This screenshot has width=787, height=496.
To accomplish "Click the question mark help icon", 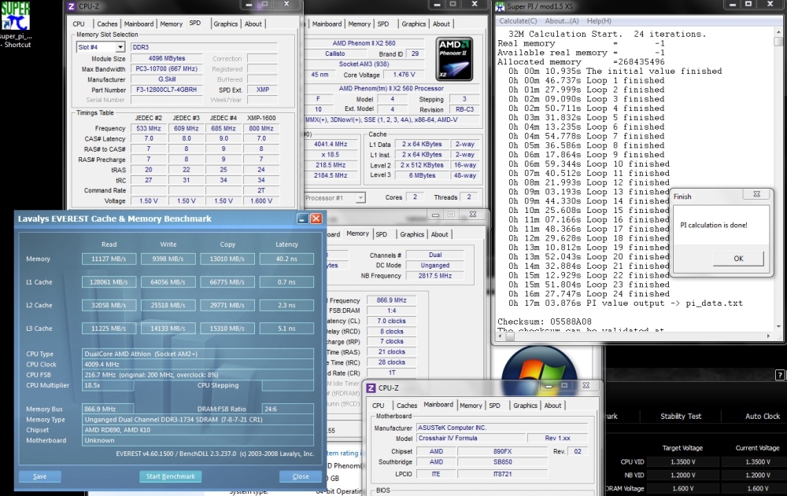I will 780,375.
